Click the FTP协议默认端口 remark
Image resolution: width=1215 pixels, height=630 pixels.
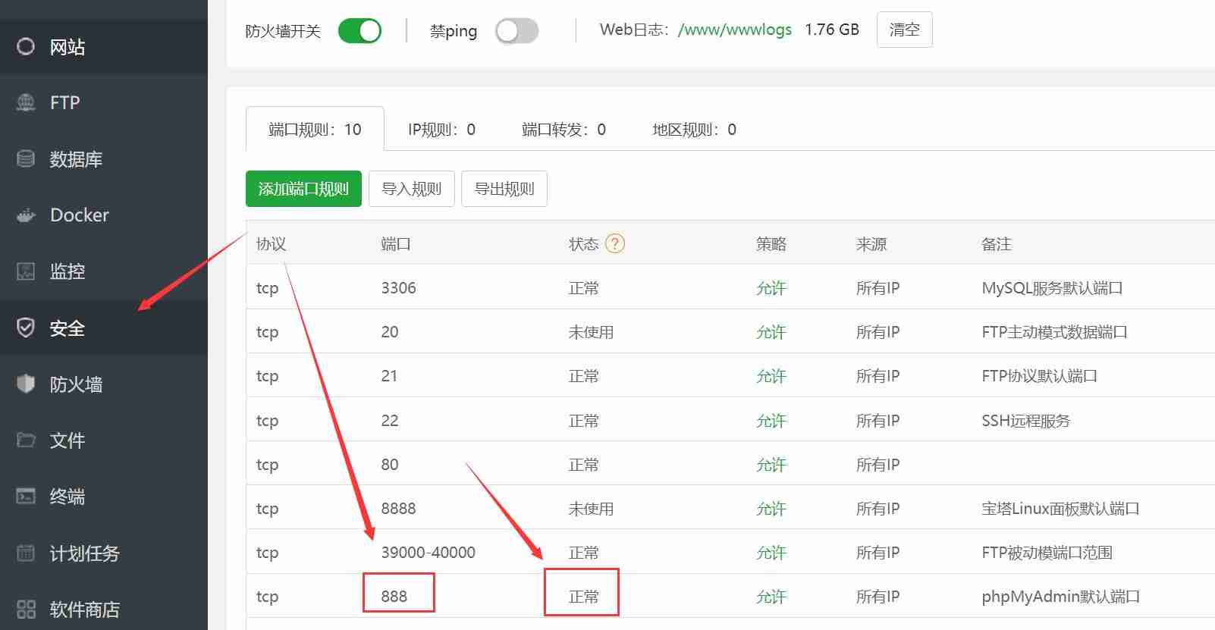point(1039,376)
